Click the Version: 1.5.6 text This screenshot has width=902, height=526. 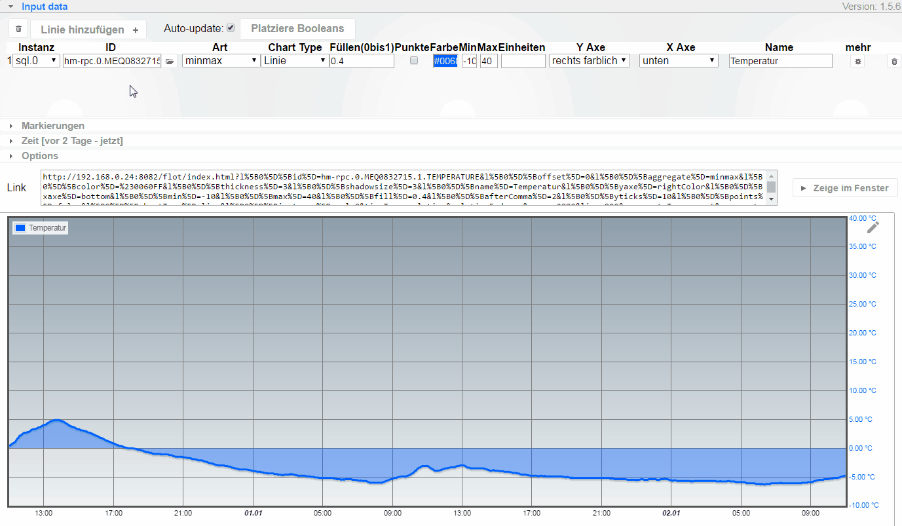pyautogui.click(x=871, y=7)
